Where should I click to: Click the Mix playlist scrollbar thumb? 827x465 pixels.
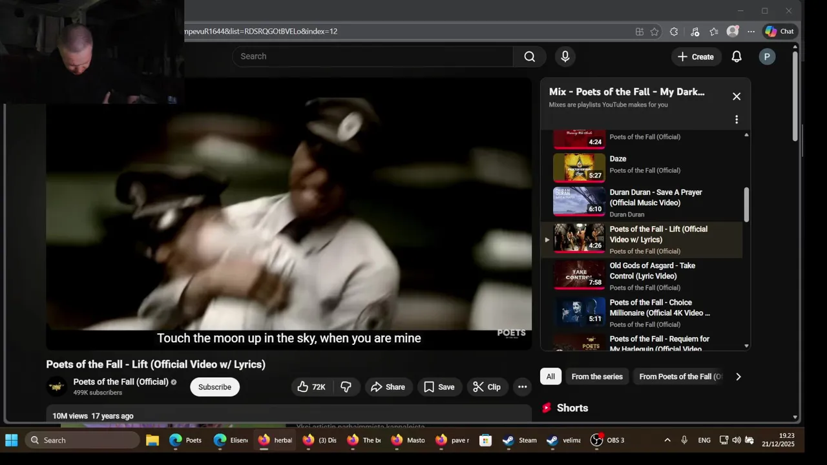click(746, 204)
